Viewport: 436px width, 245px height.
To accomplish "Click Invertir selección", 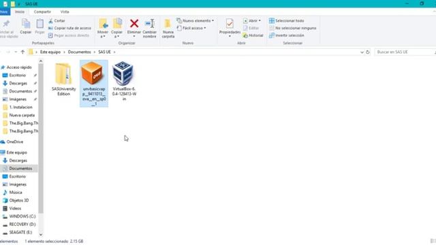I will click(x=286, y=35).
